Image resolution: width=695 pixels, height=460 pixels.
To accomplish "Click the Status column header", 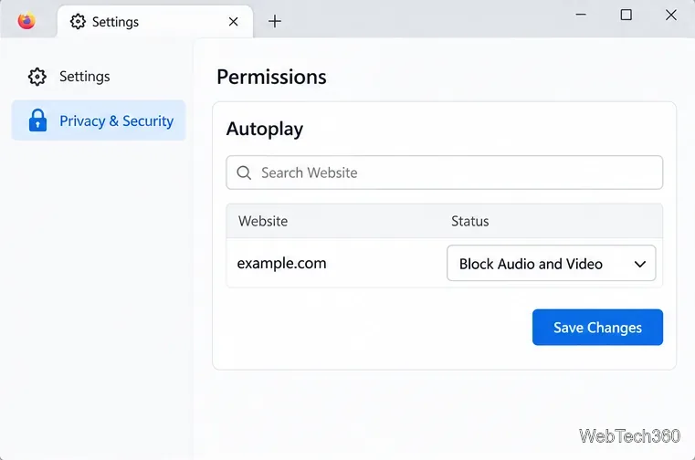I will 469,221.
